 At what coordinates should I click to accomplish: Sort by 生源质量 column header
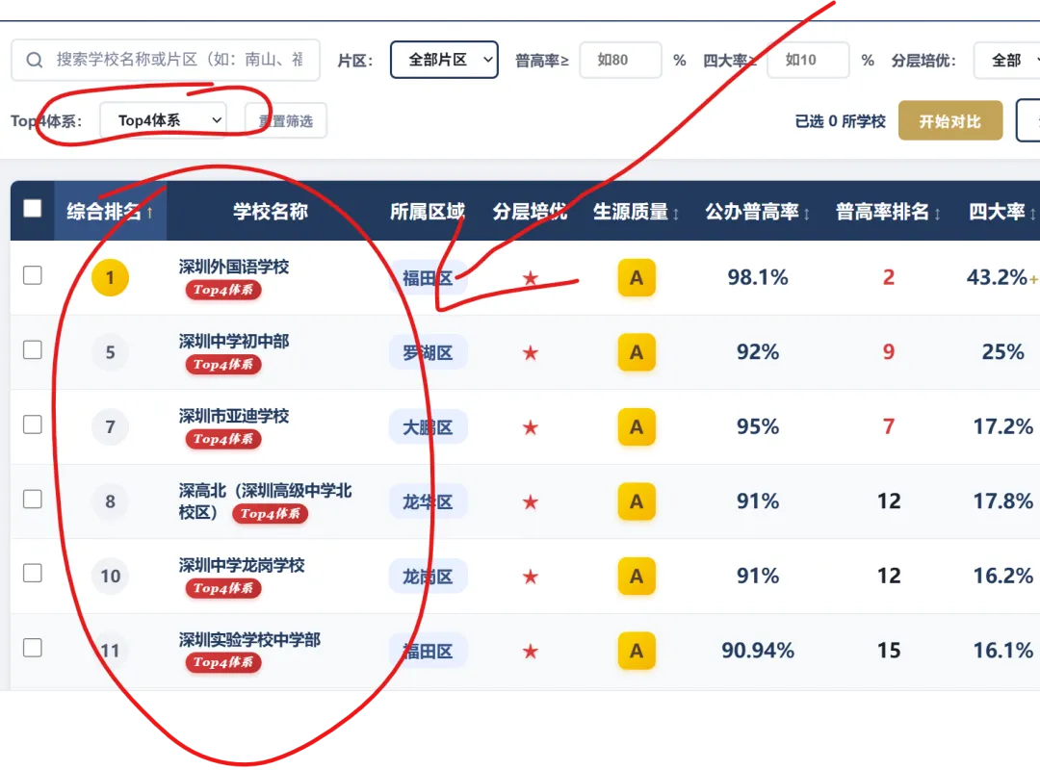coord(637,212)
